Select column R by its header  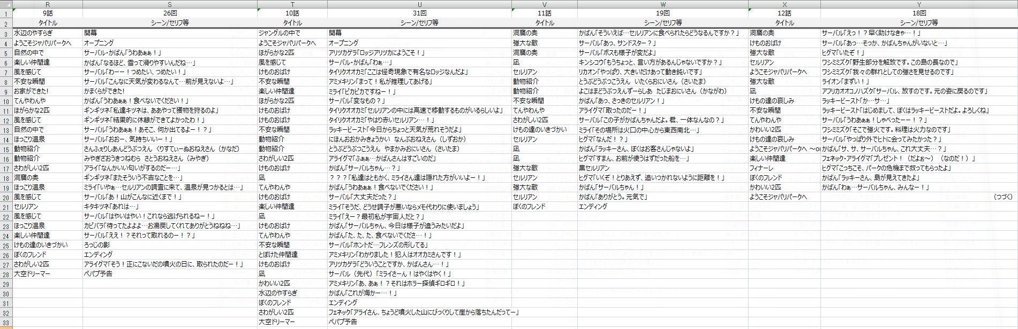47,4
